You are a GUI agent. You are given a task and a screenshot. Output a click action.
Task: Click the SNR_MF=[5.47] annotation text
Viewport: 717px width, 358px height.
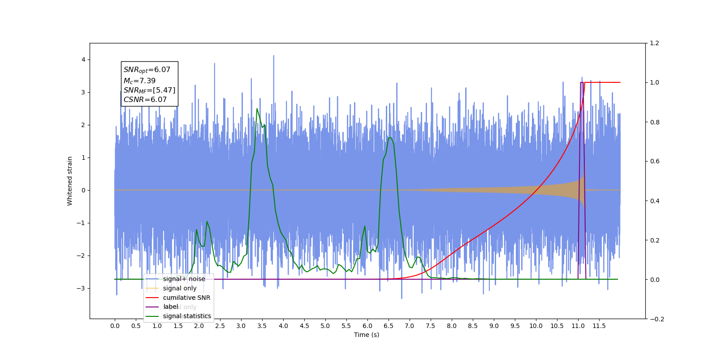tap(150, 90)
